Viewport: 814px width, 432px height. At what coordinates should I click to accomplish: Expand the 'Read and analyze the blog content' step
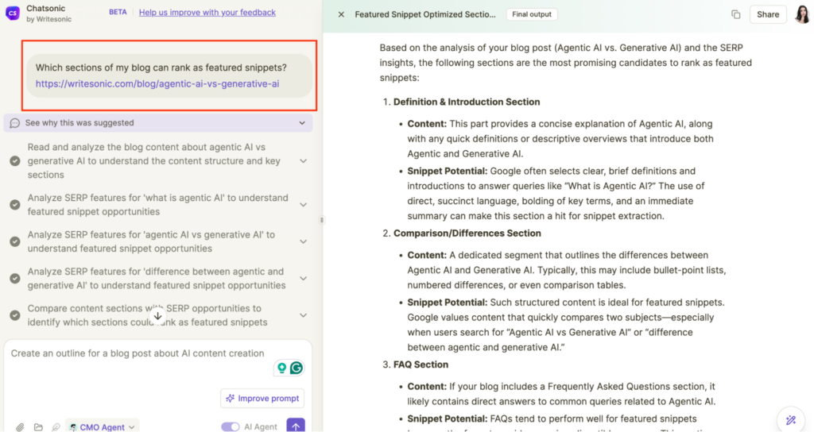[303, 160]
